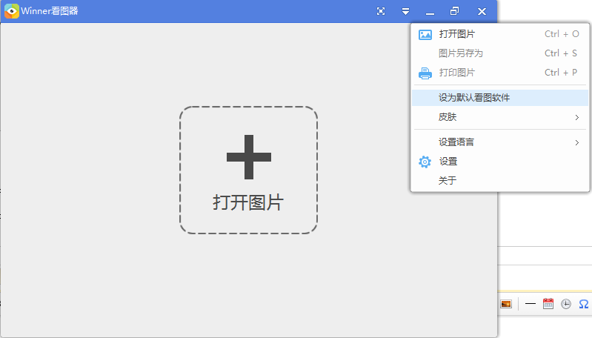The width and height of the screenshot is (592, 338).
Task: Insert horizontal line via the dash icon
Action: (x=530, y=304)
